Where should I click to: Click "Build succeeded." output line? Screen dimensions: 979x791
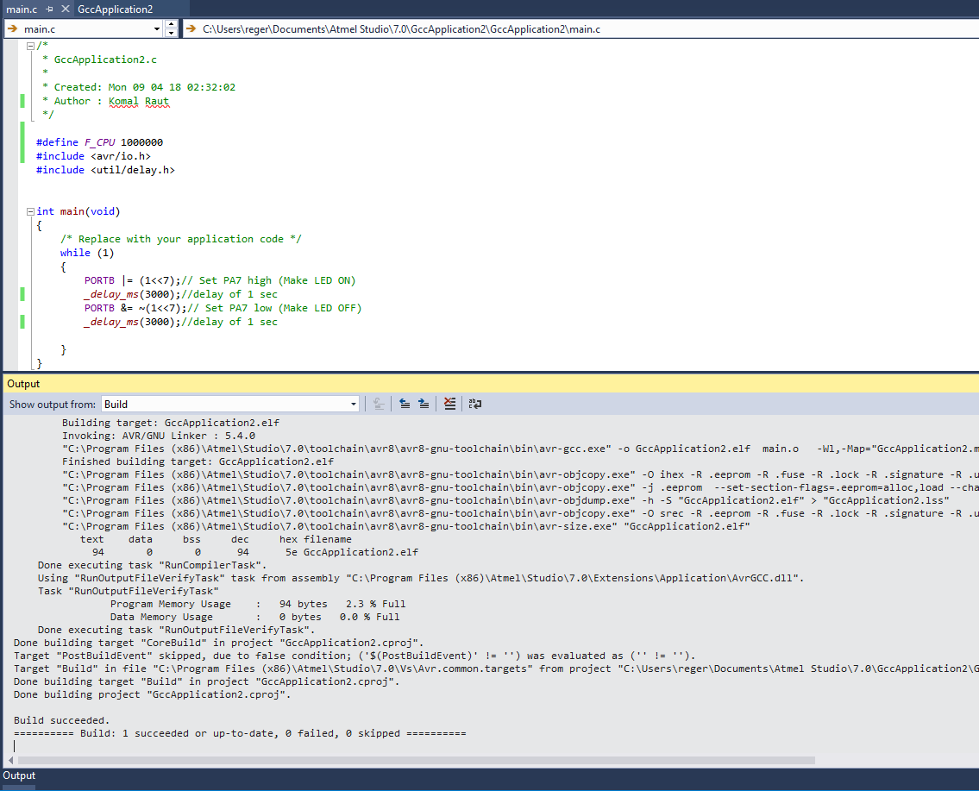point(62,720)
